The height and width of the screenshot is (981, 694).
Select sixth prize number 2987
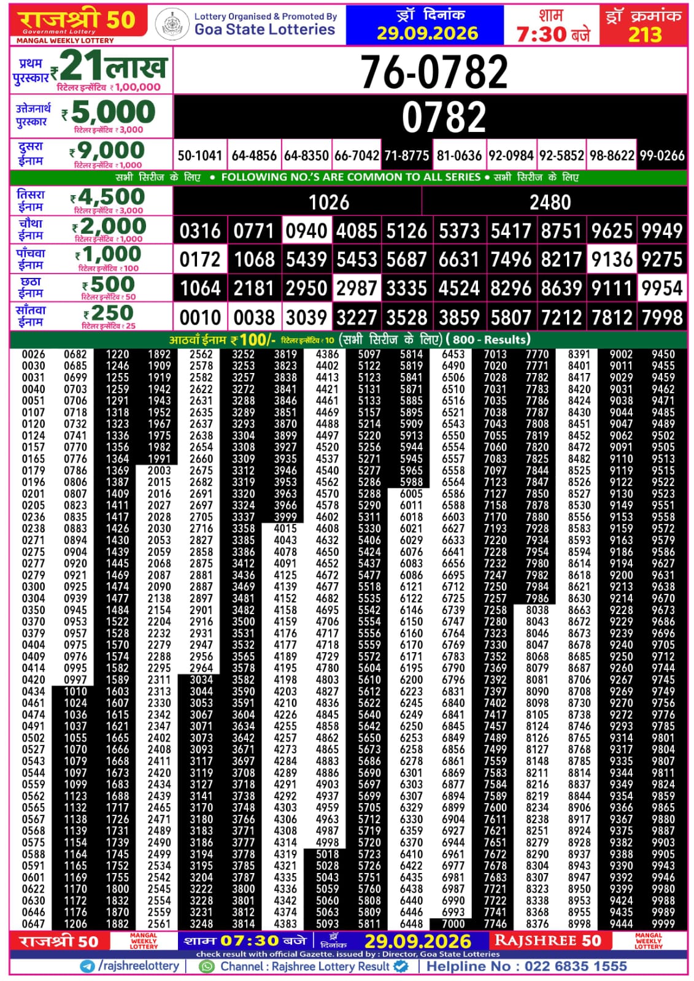coord(357,288)
